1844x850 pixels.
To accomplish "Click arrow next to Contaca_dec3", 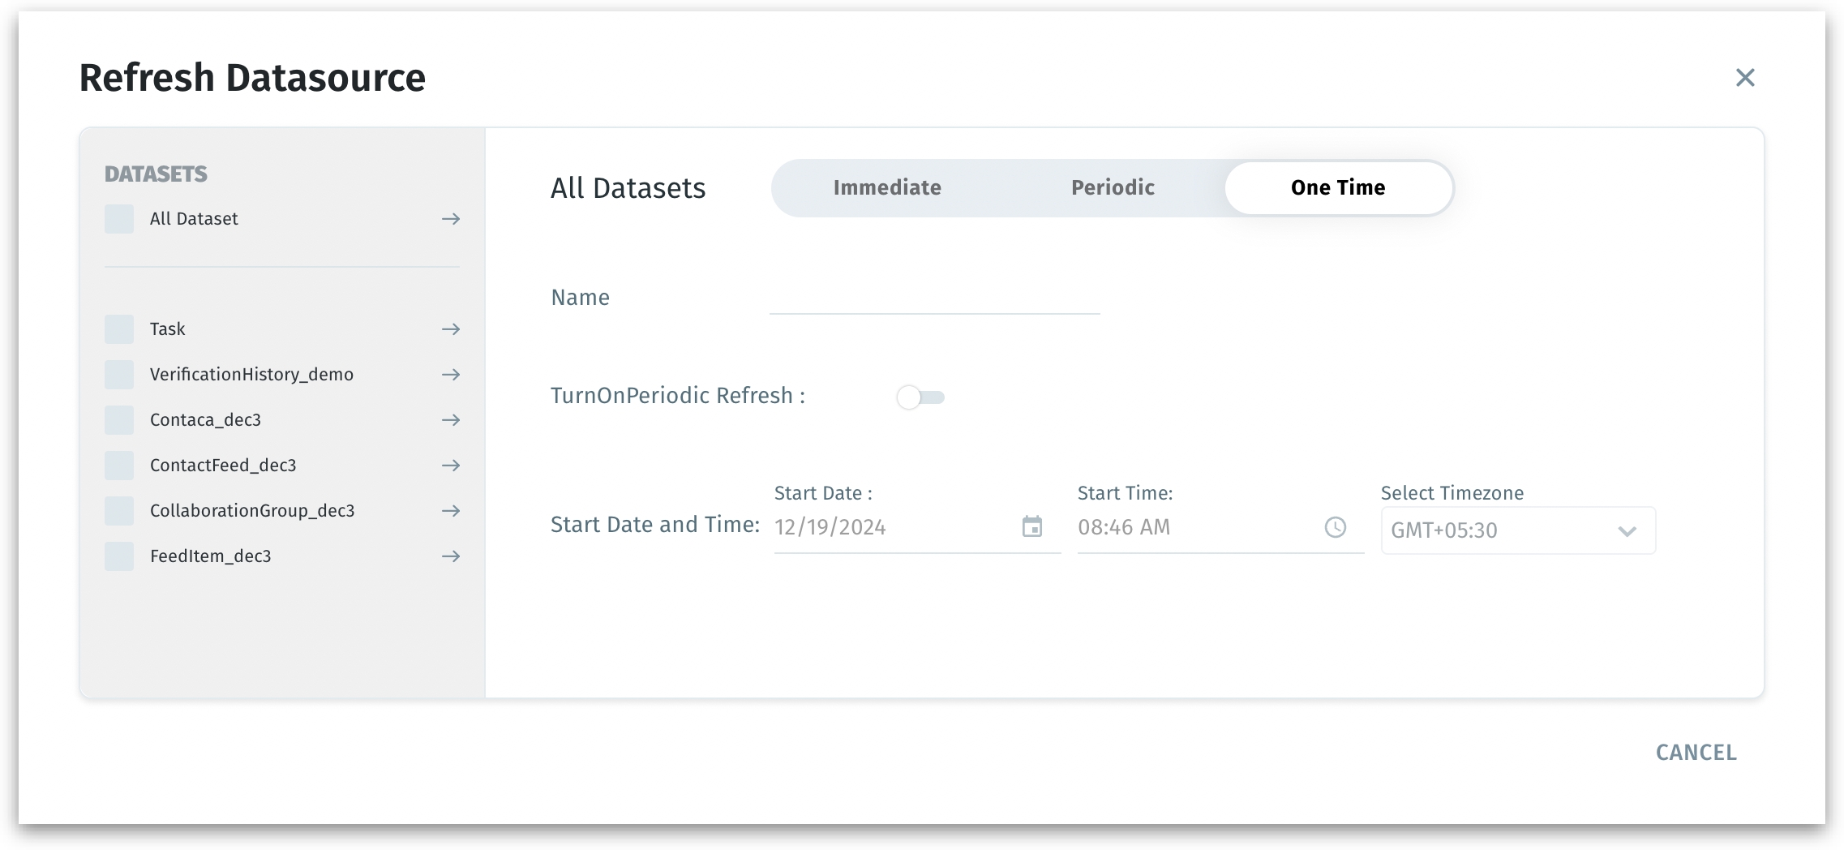I will pyautogui.click(x=451, y=420).
